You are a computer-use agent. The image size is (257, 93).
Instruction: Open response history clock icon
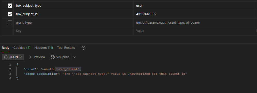[x=83, y=48]
